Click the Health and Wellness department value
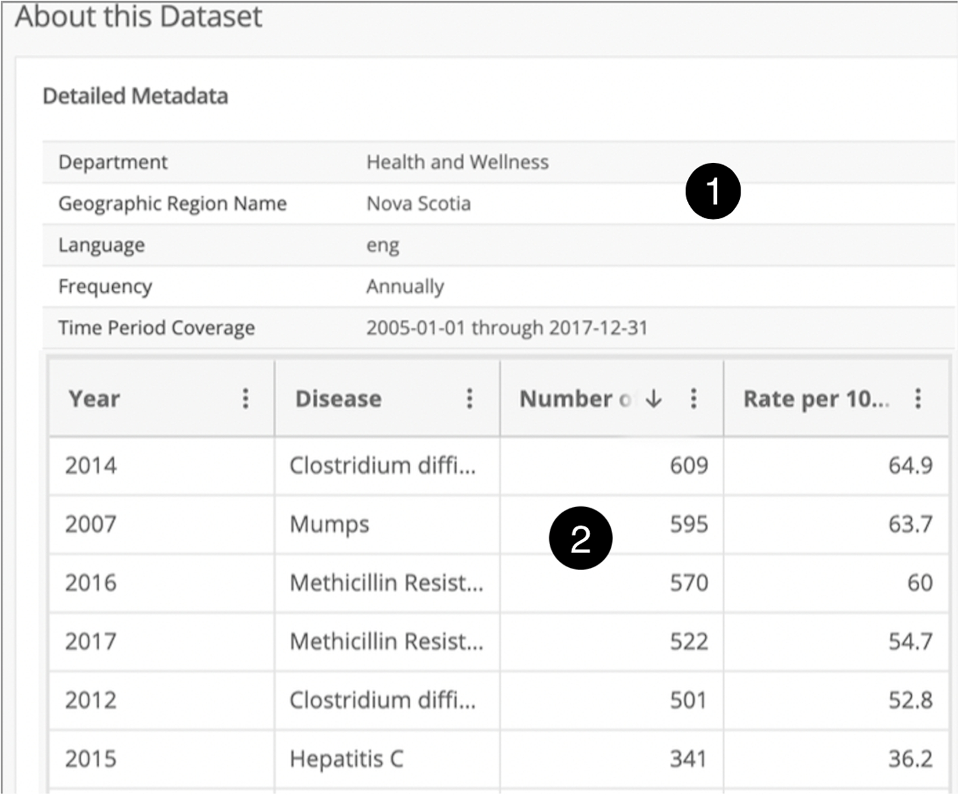Screen dimensions: 959x795 pyautogui.click(x=457, y=162)
